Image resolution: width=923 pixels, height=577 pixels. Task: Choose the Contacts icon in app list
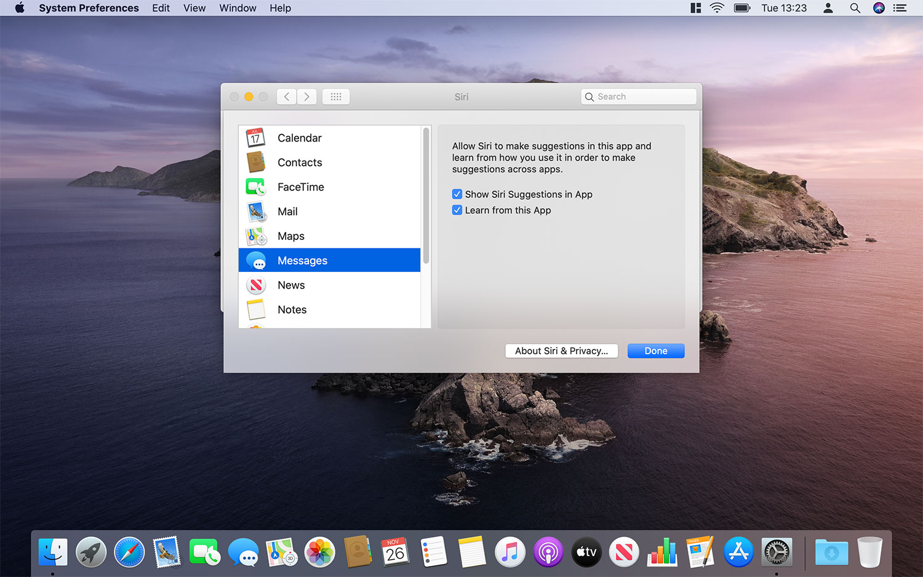(x=255, y=162)
